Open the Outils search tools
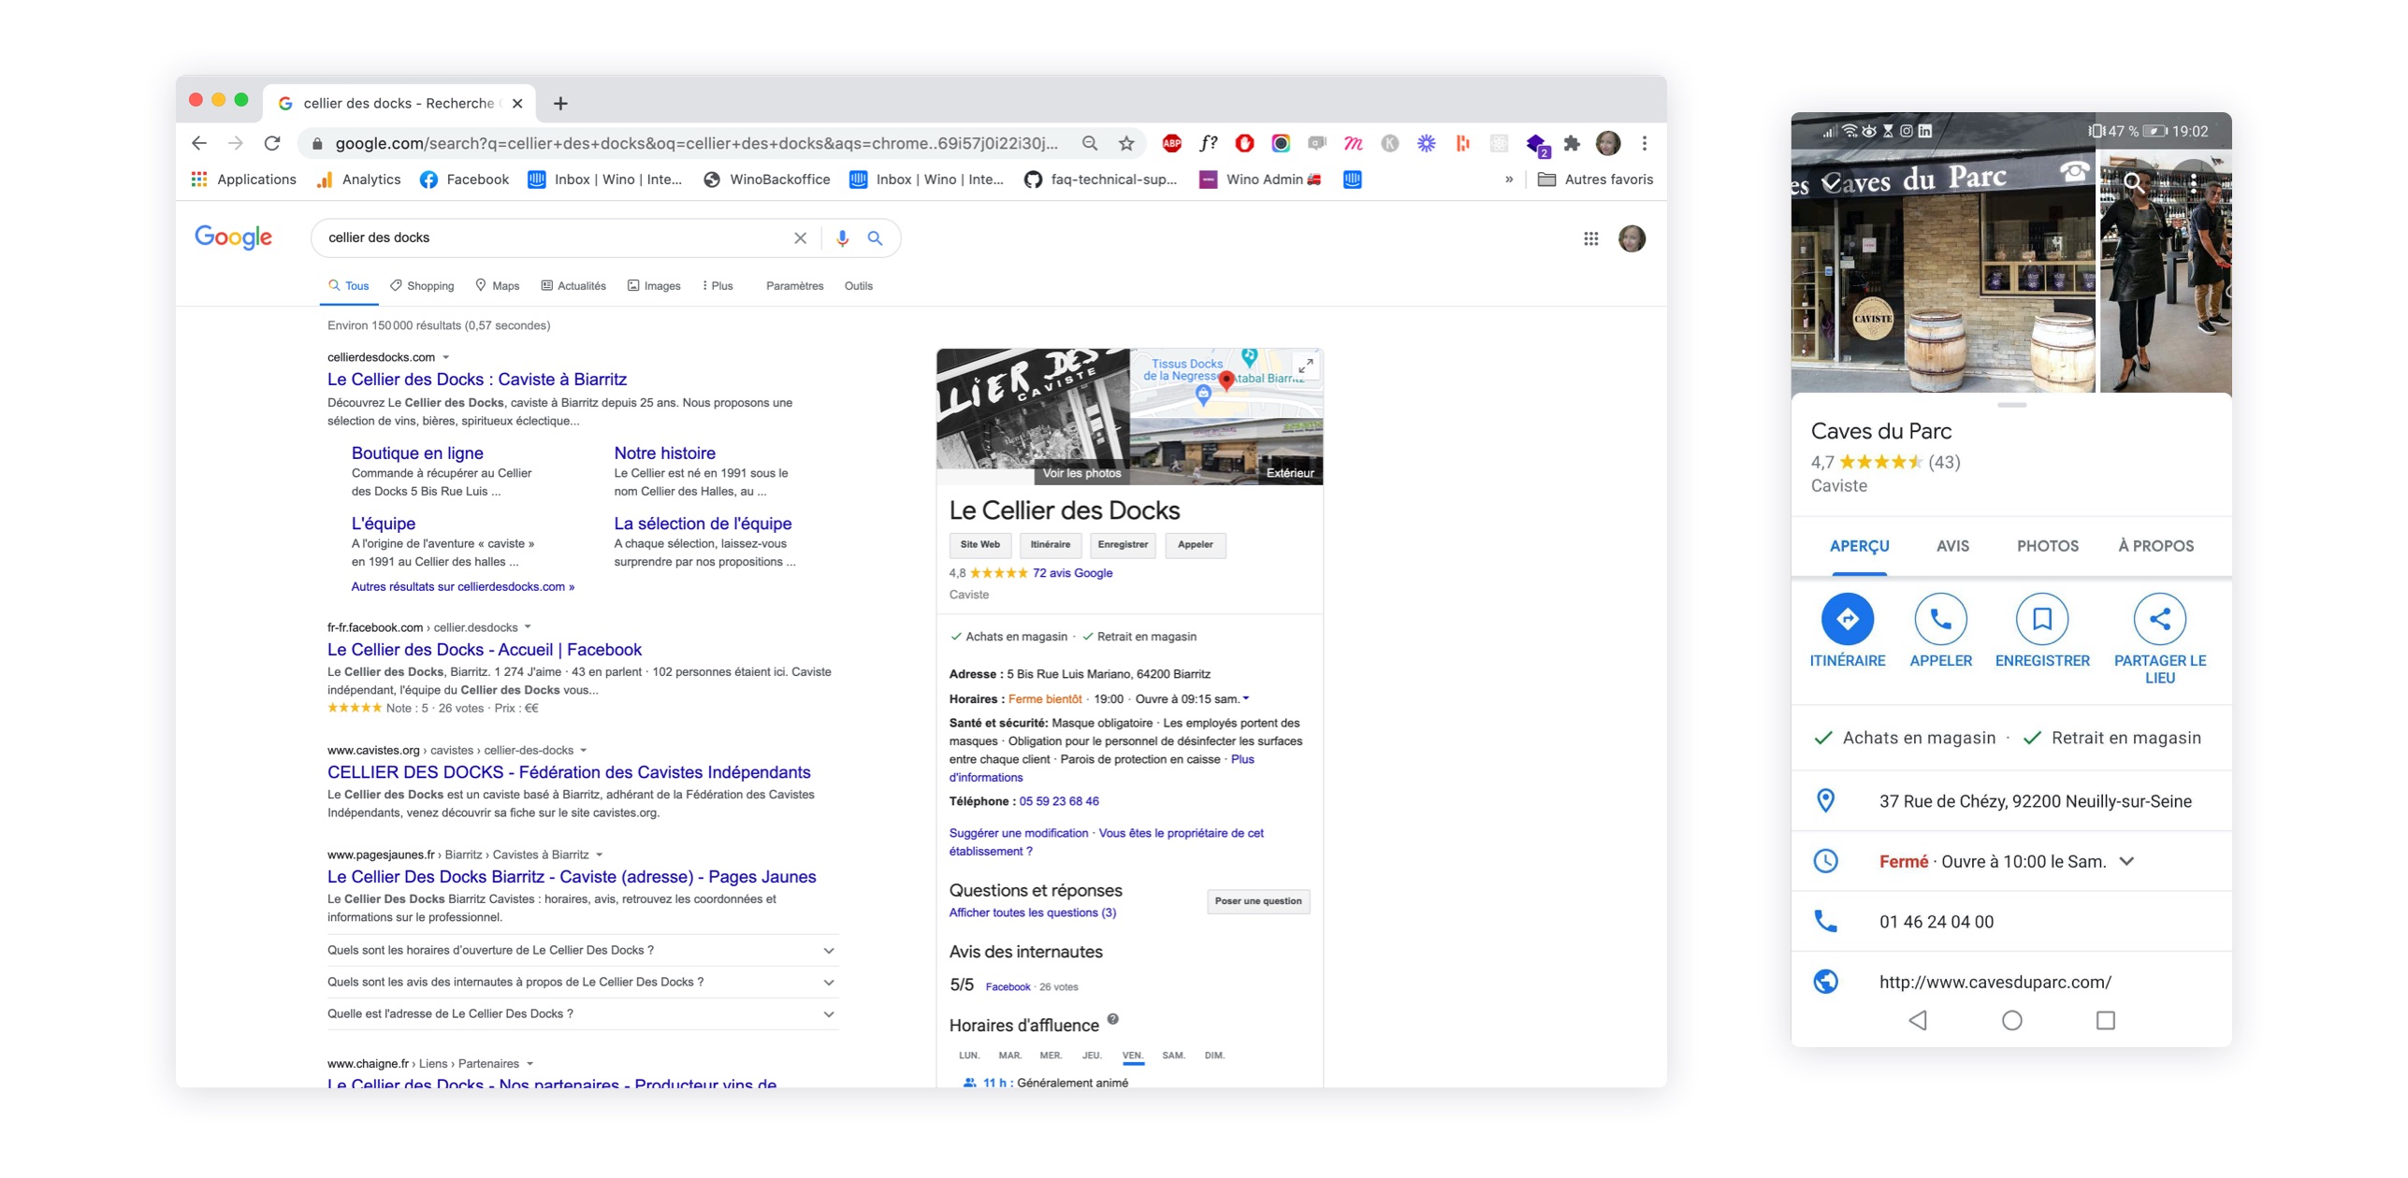Viewport: 2408px width, 1178px height. coord(858,286)
